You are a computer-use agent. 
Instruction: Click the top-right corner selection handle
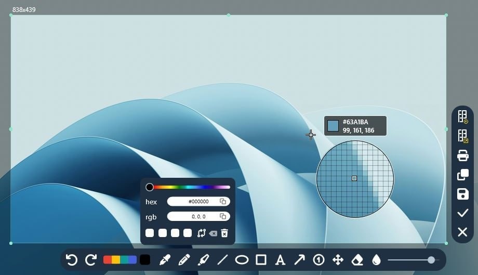[446, 15]
